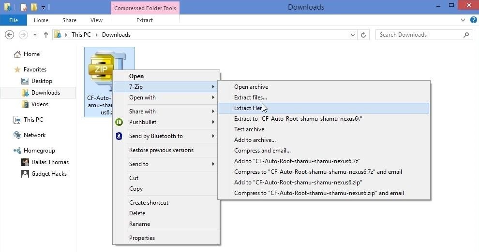Refresh the Downloads folder
Viewport: 479px width, 252px height.
pos(363,35)
